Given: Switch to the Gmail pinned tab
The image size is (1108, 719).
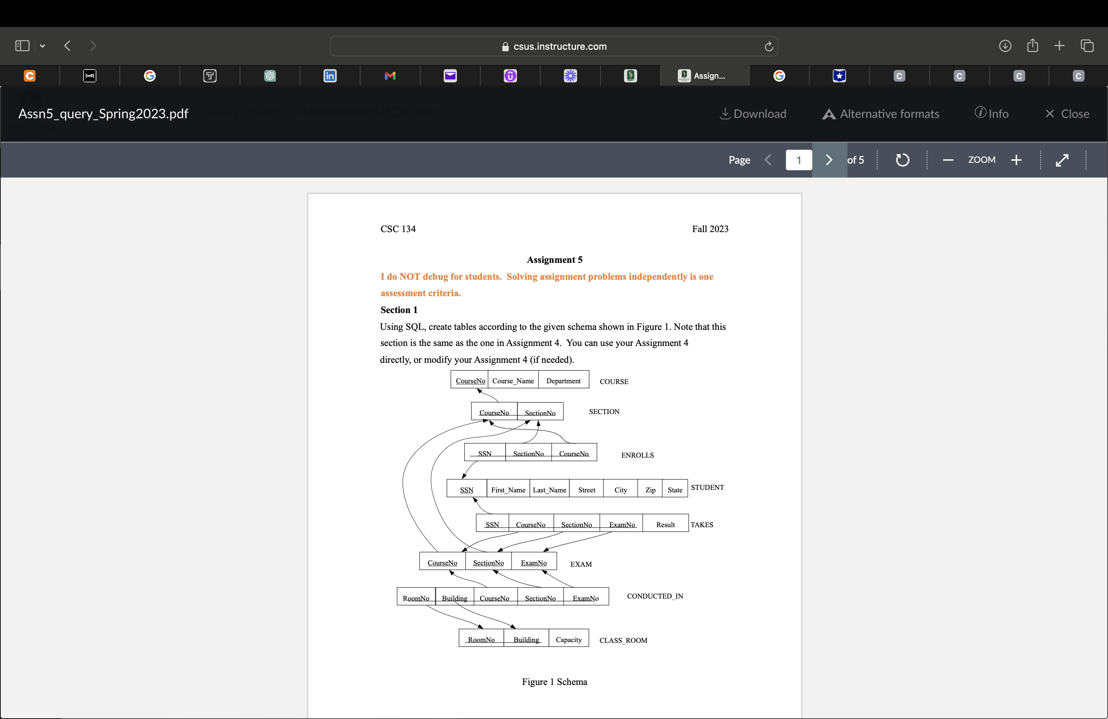Looking at the screenshot, I should click(390, 76).
